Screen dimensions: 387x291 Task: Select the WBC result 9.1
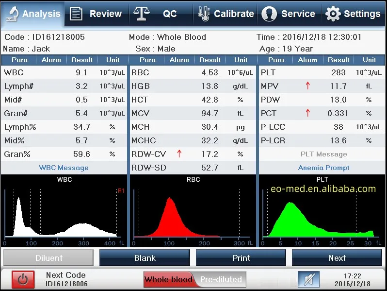pyautogui.click(x=81, y=72)
